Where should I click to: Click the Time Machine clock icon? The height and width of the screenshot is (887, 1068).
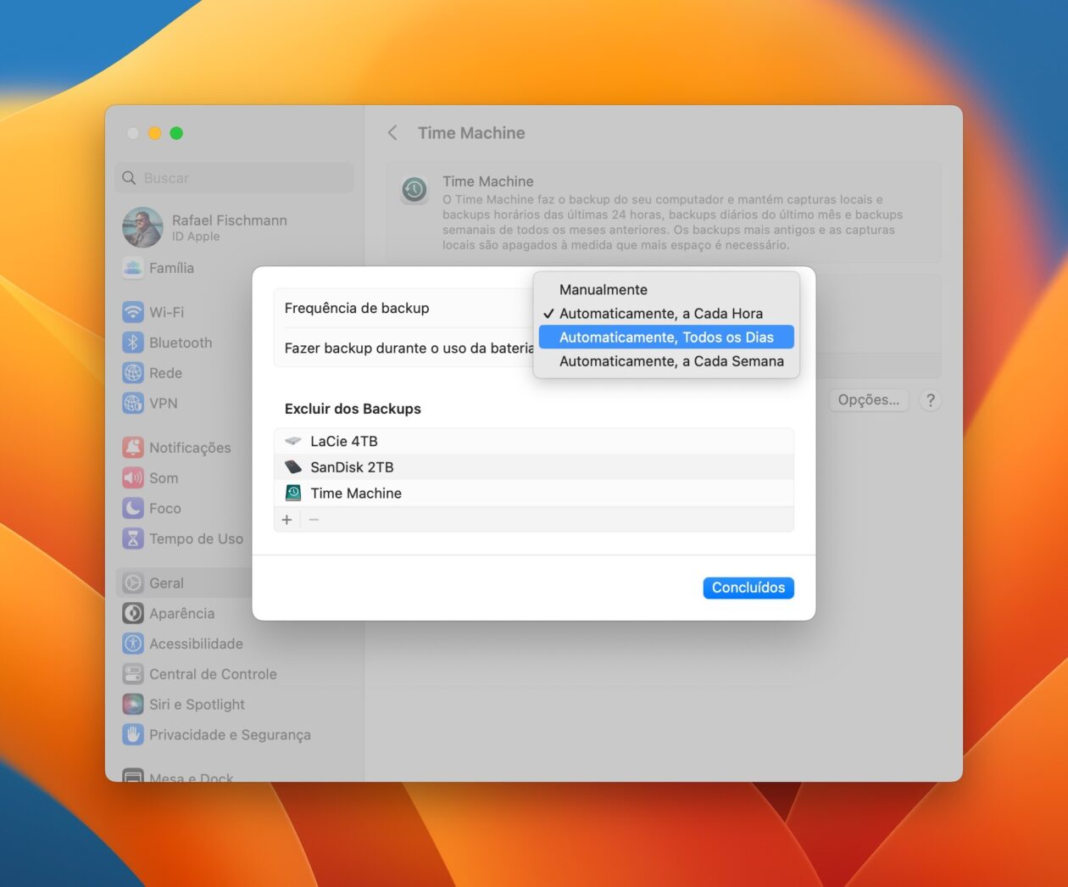tap(414, 190)
